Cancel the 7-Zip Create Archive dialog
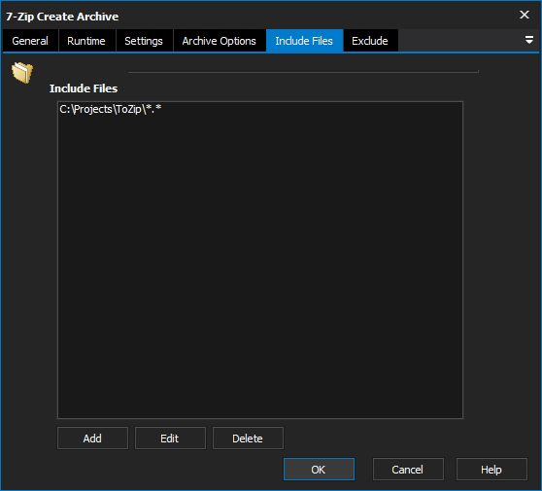Image resolution: width=542 pixels, height=491 pixels. [x=408, y=470]
